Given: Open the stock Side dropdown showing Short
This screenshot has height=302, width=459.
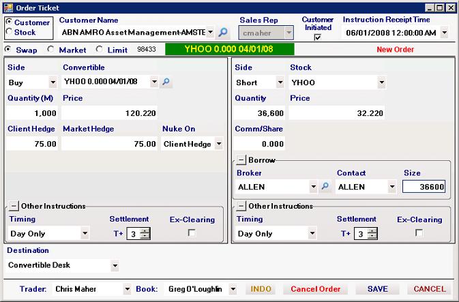Looking at the screenshot, I should (x=280, y=82).
